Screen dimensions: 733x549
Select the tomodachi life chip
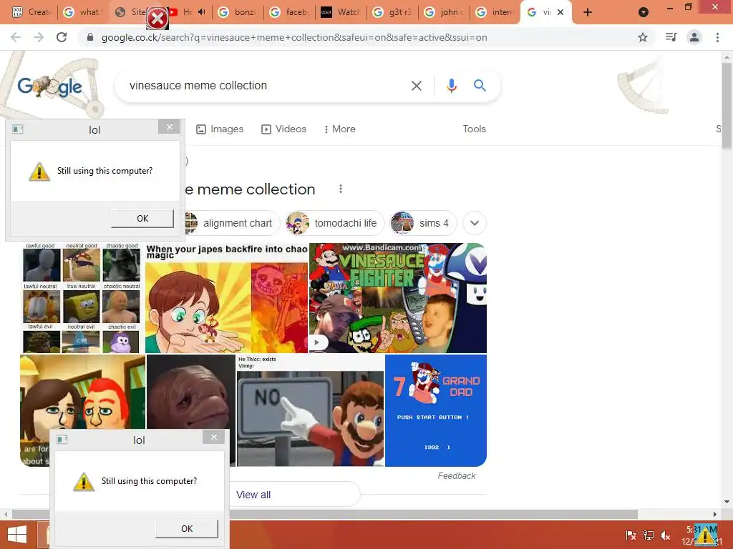pos(335,223)
